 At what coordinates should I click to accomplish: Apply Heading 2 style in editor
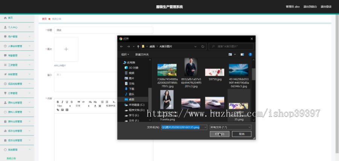click(95, 102)
